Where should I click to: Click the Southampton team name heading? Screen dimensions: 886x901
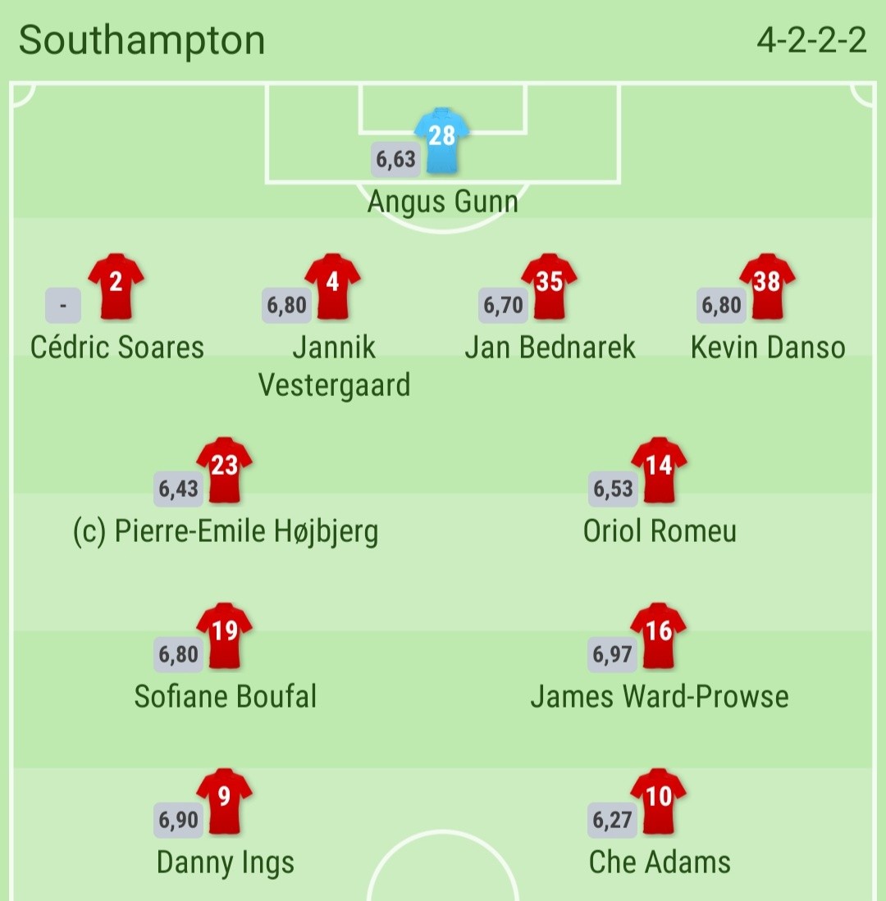142,40
